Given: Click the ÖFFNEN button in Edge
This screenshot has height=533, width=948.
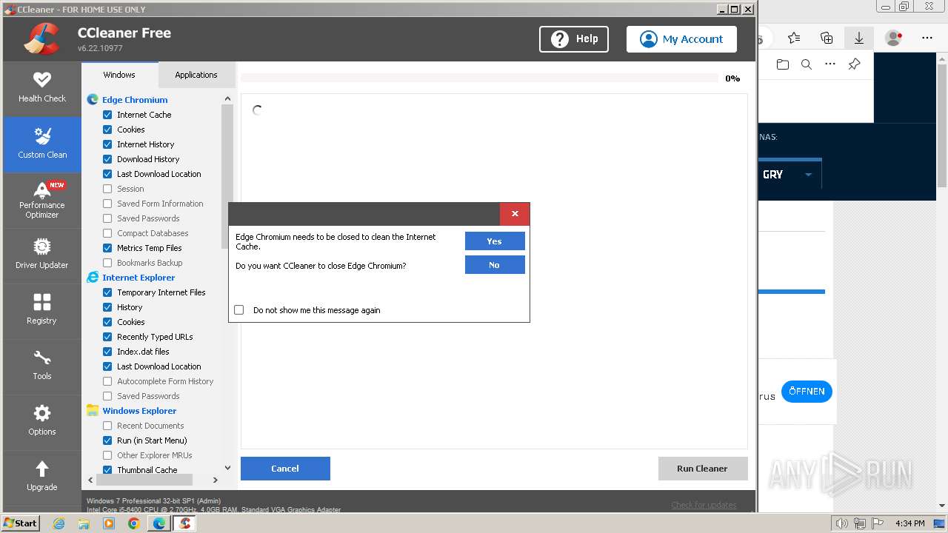Looking at the screenshot, I should (x=807, y=392).
